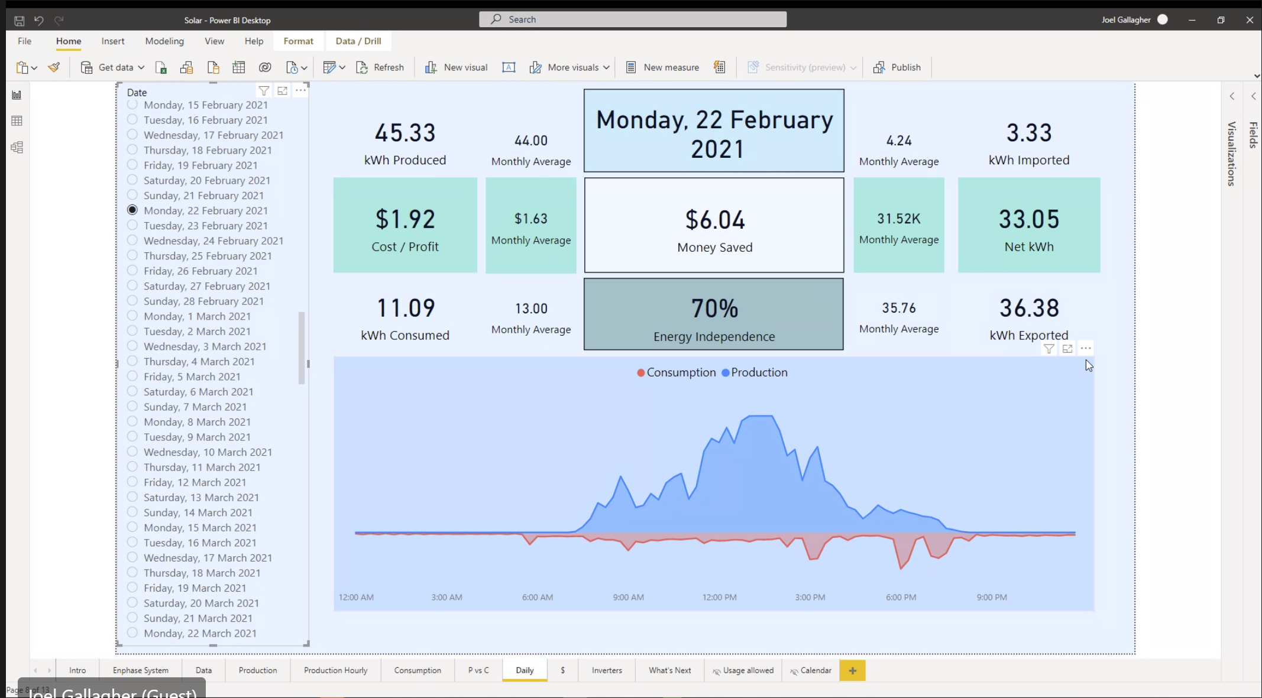Click the Enter data table icon
The width and height of the screenshot is (1262, 698).
pos(238,67)
